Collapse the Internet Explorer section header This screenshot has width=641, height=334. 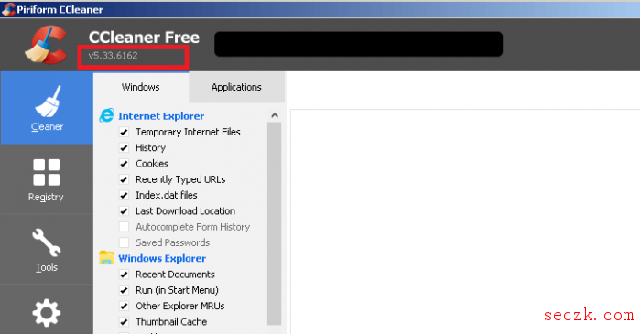tap(161, 116)
